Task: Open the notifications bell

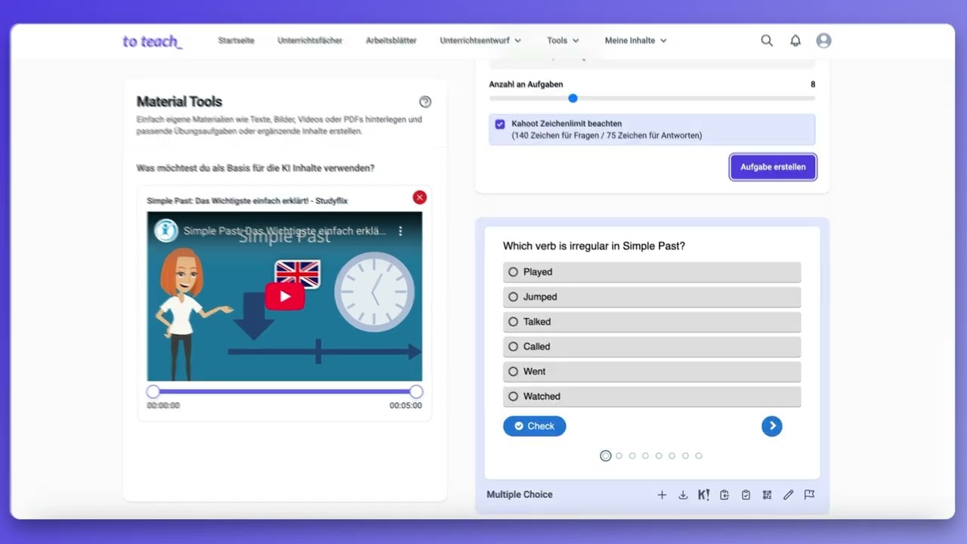Action: click(x=796, y=41)
